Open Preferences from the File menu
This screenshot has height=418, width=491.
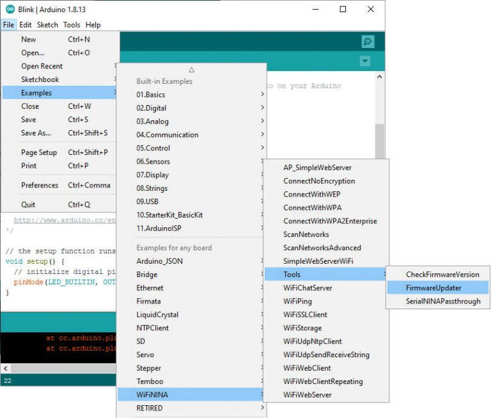coord(59,186)
